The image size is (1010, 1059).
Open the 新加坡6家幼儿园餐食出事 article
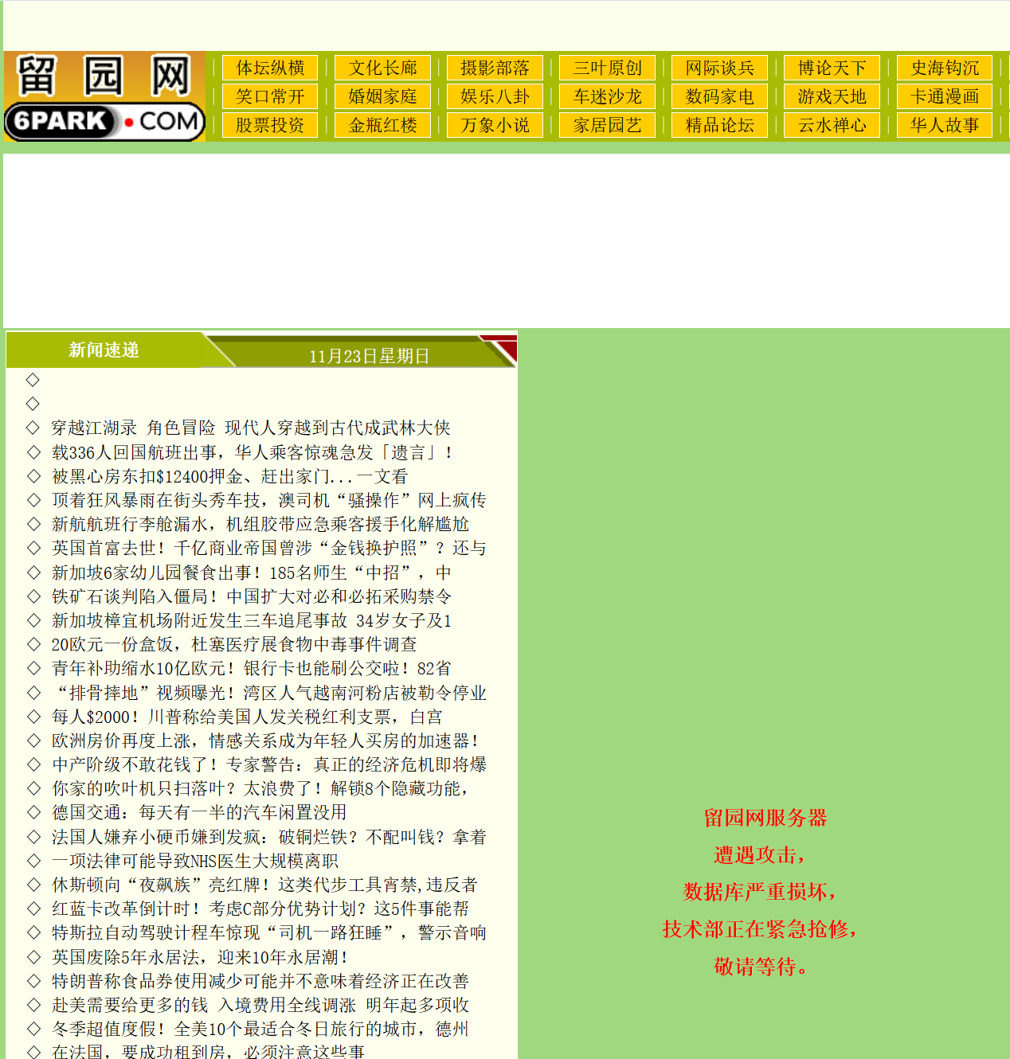coord(251,572)
